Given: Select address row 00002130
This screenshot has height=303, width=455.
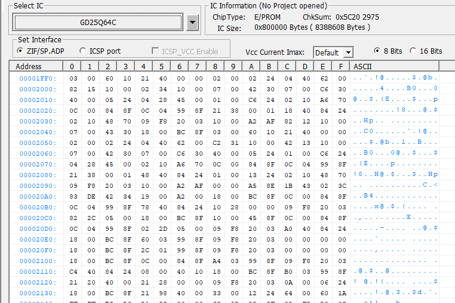Looking at the screenshot, I should (38, 293).
